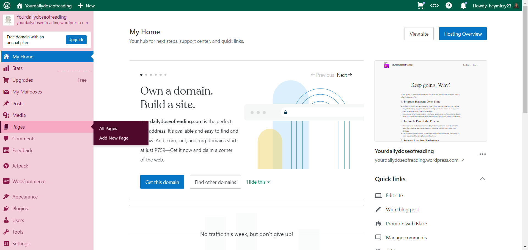Click the site icon next to Yourdailydoseofreading
This screenshot has height=250, width=528.
tap(8, 20)
